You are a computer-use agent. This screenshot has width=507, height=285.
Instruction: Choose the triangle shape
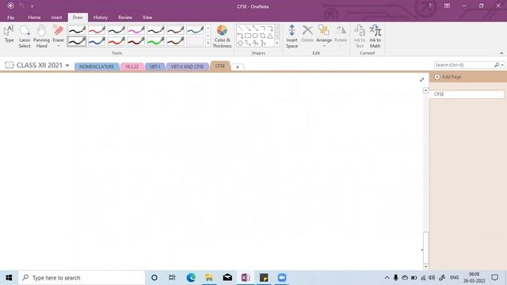pyautogui.click(x=269, y=36)
